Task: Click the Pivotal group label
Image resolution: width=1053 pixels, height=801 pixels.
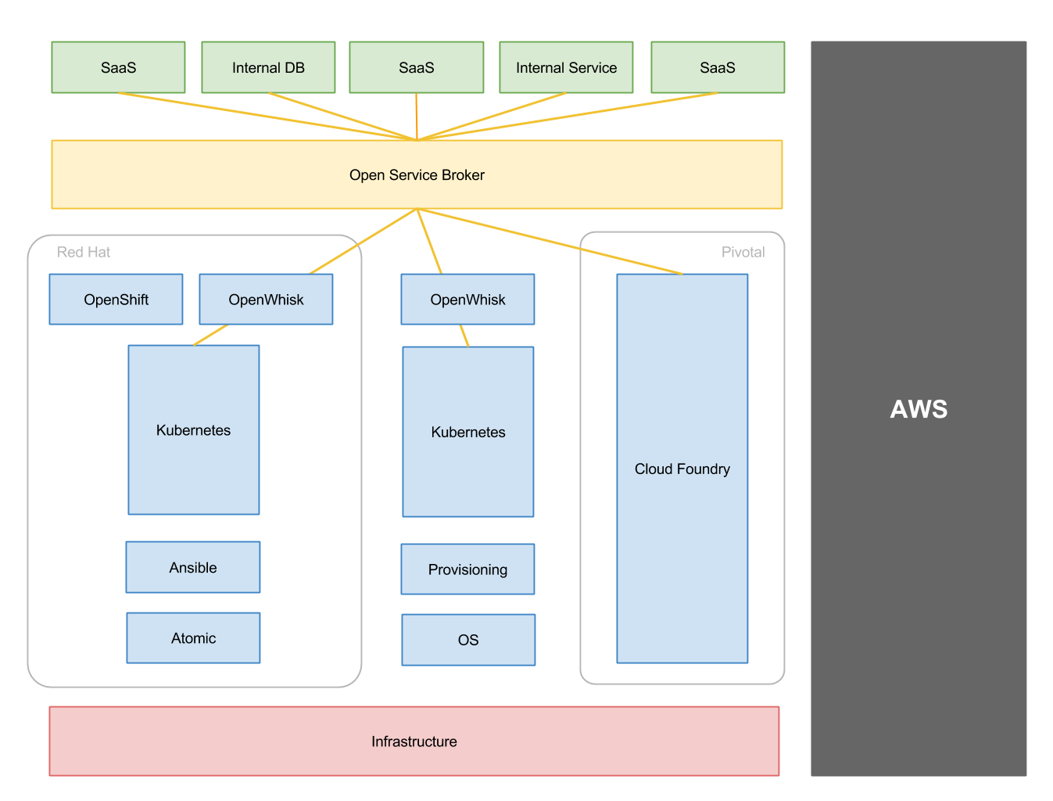Action: click(x=743, y=252)
